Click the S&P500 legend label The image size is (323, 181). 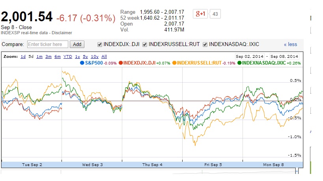[94, 63]
